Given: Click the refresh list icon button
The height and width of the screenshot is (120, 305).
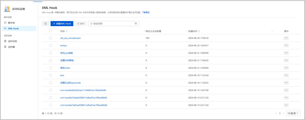Looking at the screenshot, I should point(45,24).
